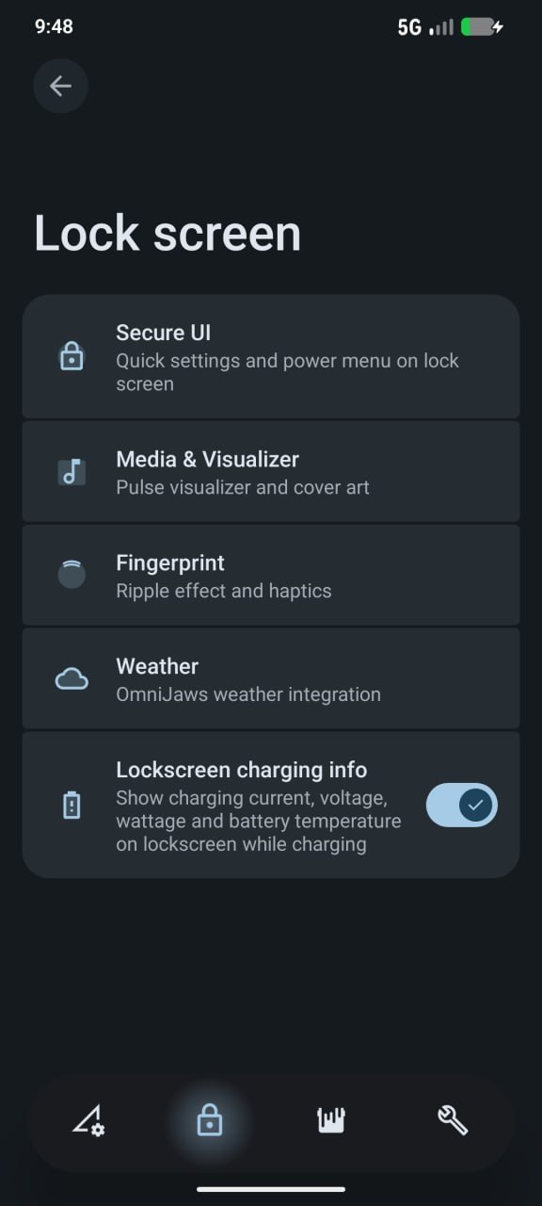Select the lock screen tab in bottom bar

(x=209, y=1120)
